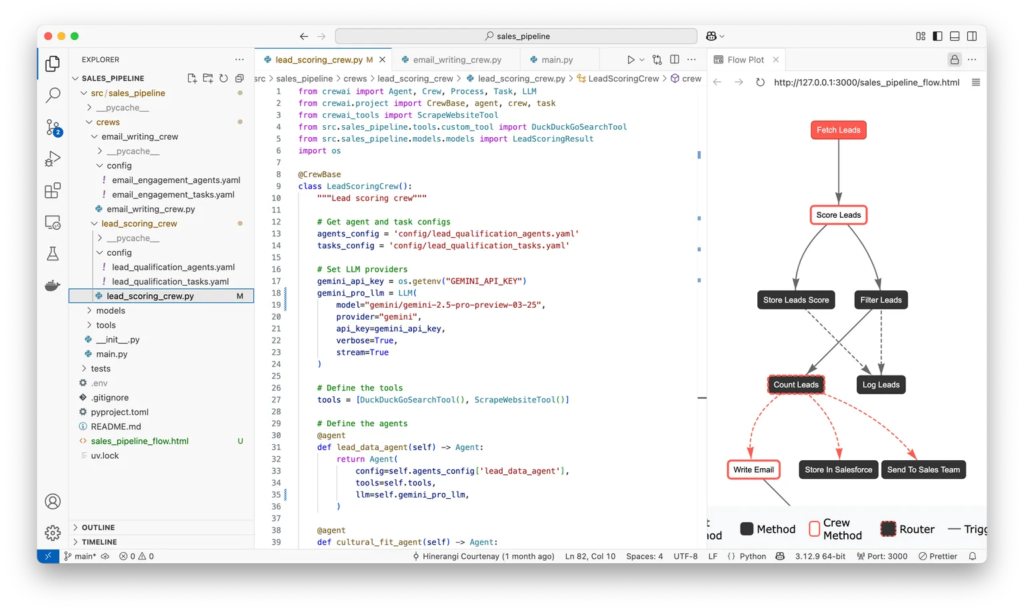Open Remote Explorer in activity bar
Viewport: 1024px width, 612px height.
click(53, 222)
